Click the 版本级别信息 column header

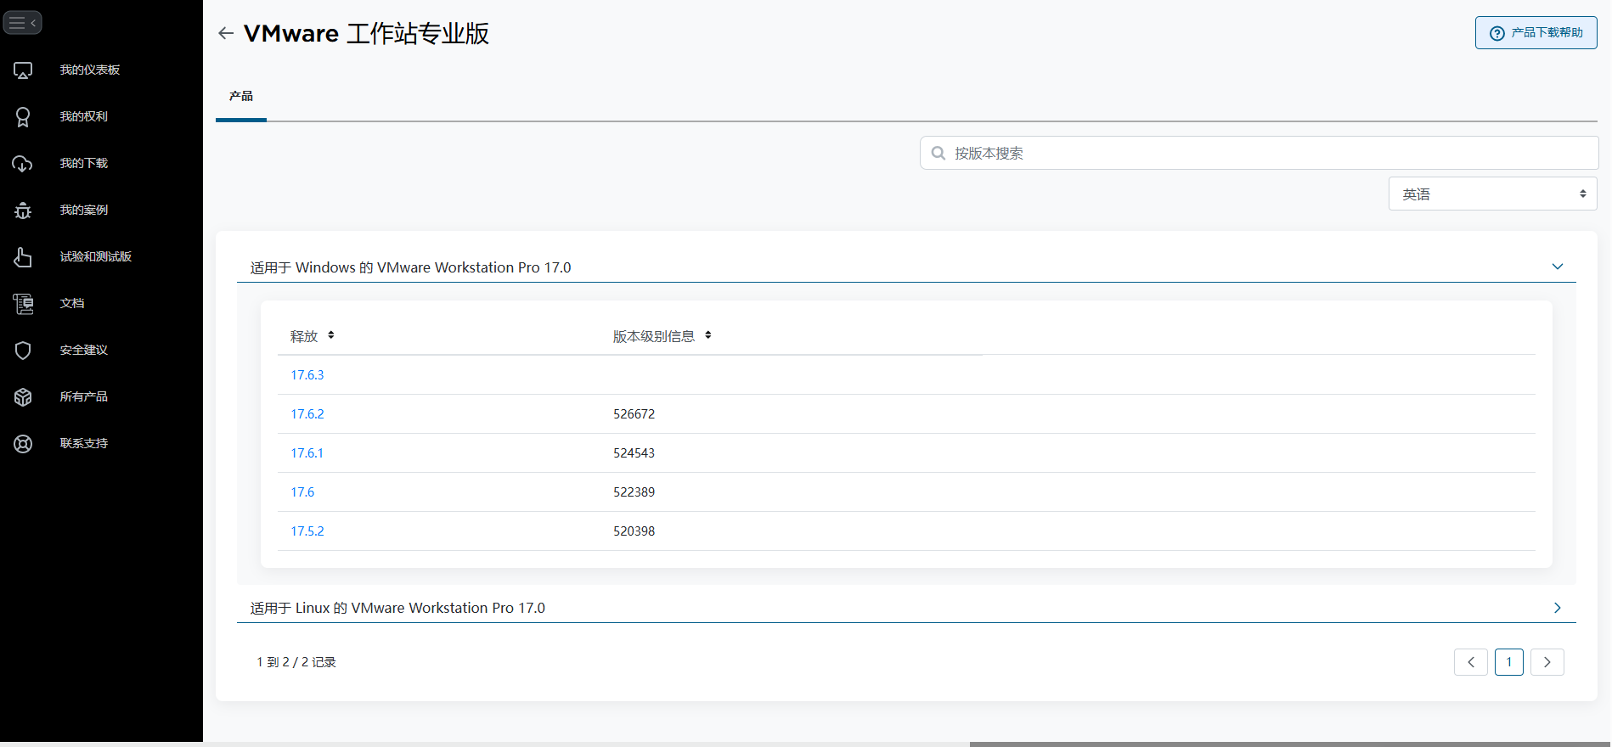pos(654,336)
